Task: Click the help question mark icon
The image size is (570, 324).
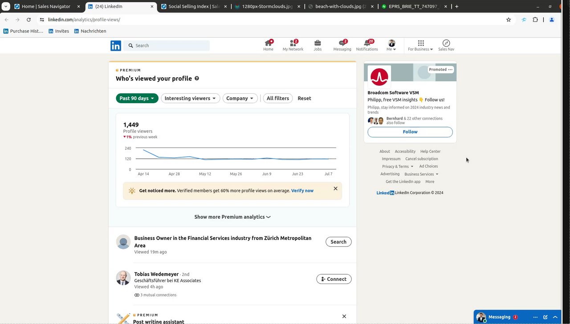Action: [x=197, y=79]
